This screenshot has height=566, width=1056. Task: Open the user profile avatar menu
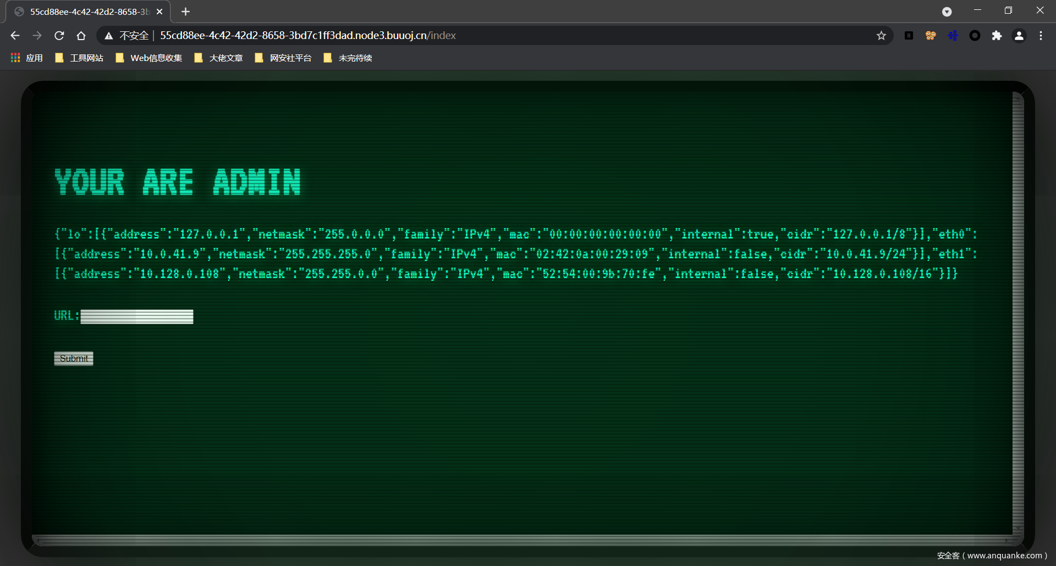coord(1019,36)
